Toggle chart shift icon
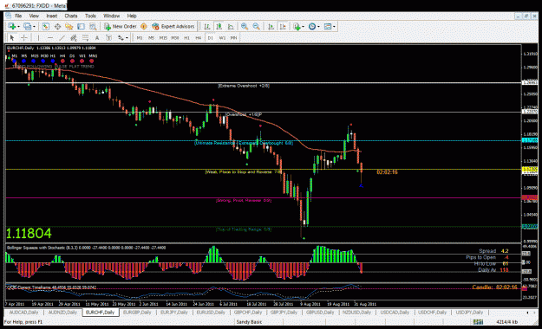Viewport: 542px width, 329px height. pyautogui.click(x=283, y=26)
